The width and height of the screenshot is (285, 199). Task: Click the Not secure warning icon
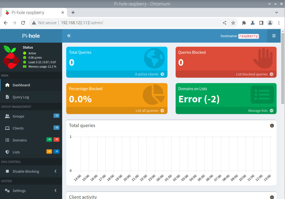[x=34, y=23]
